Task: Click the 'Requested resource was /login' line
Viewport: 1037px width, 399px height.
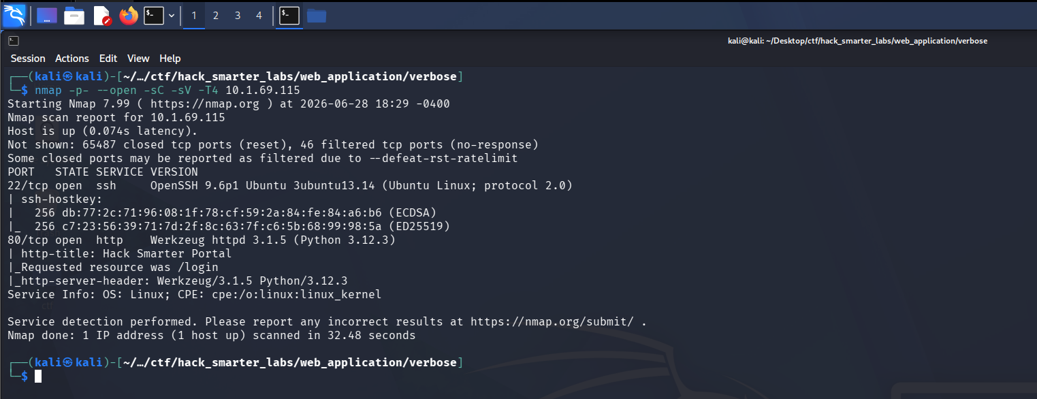Action: pos(113,267)
